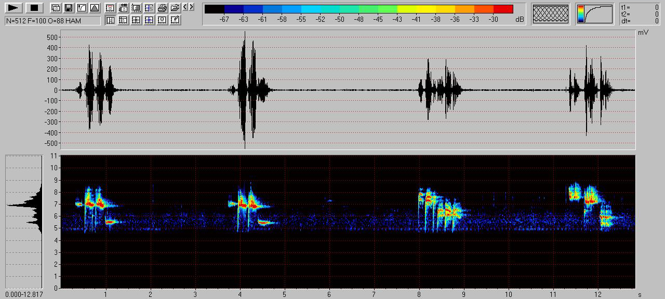665x299 pixels.
Task: Stop playback with the black square button
Action: [x=34, y=8]
